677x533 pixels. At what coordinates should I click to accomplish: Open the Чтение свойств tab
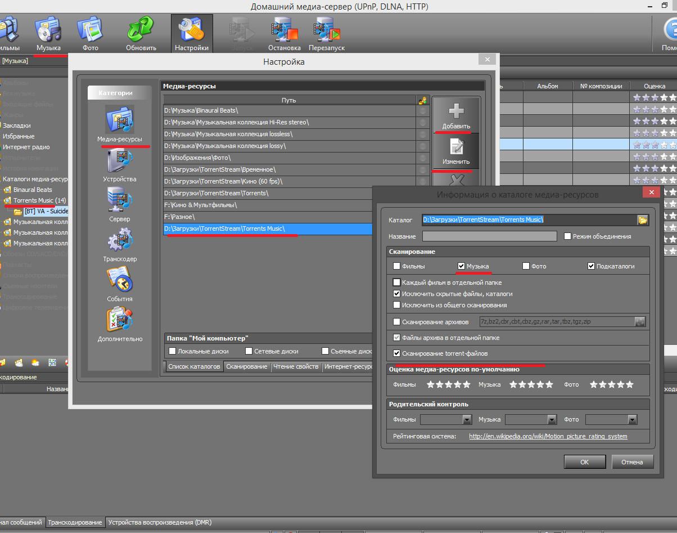[296, 366]
